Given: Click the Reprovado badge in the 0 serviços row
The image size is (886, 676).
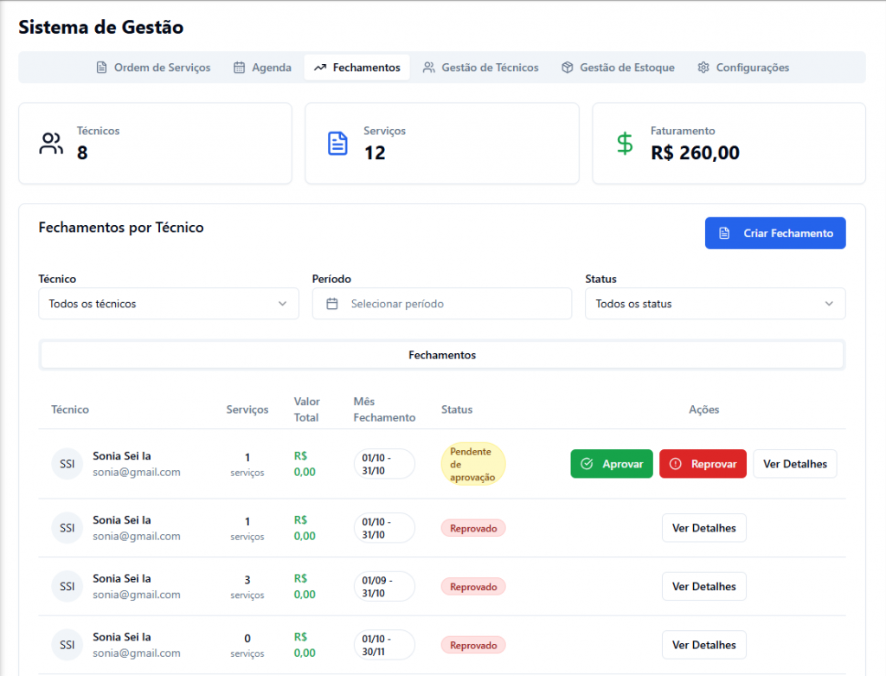Looking at the screenshot, I should 473,645.
